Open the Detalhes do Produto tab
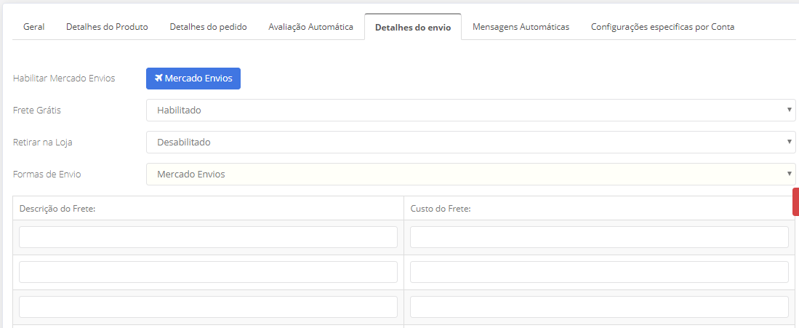This screenshot has width=799, height=328. 107,27
